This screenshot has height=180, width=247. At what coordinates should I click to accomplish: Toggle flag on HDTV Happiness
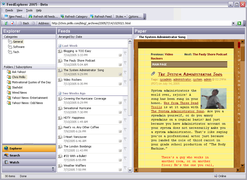click(x=125, y=120)
